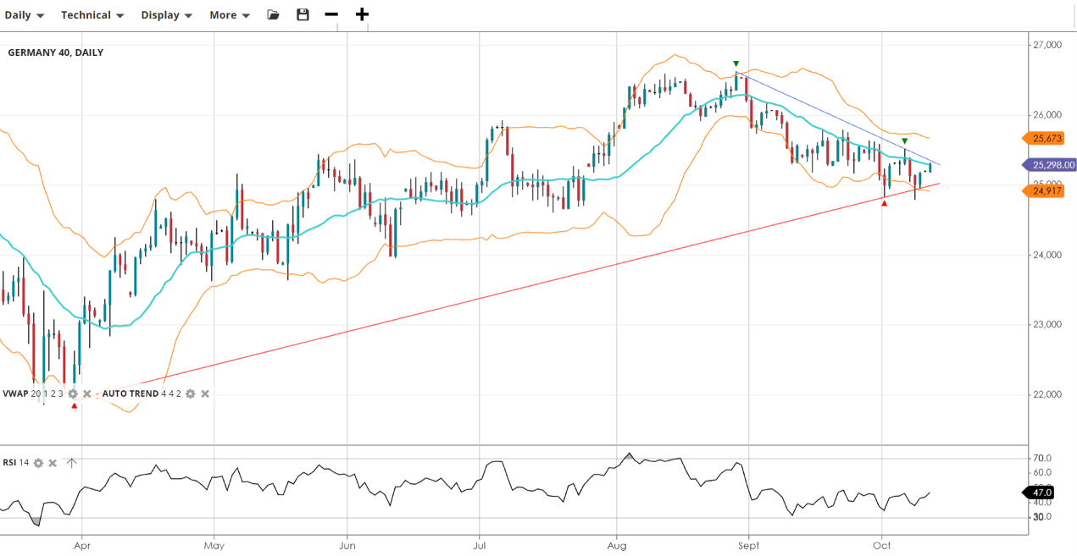
Task: Click the 27,000 price axis label
Action: pyautogui.click(x=1048, y=45)
